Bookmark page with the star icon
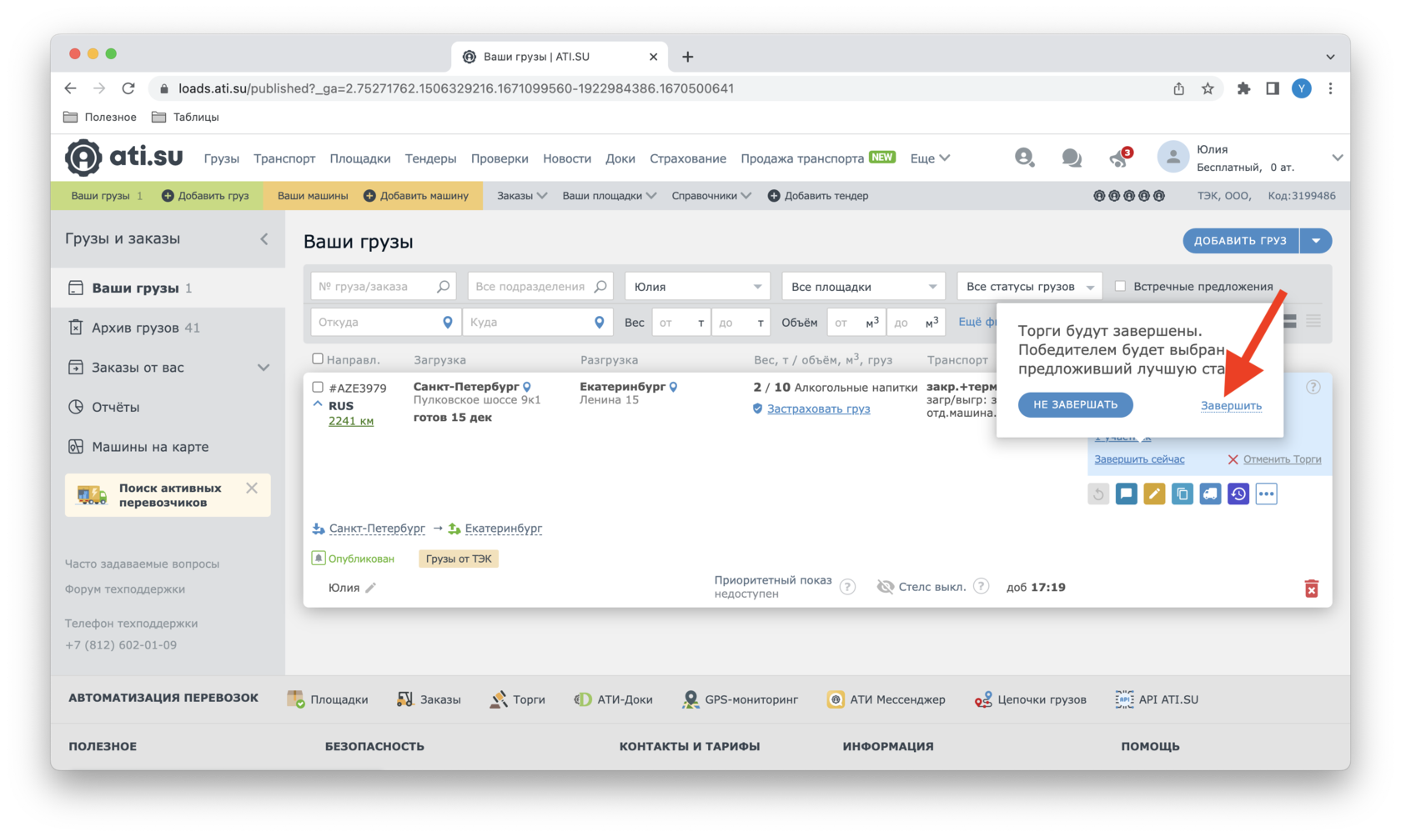The width and height of the screenshot is (1401, 837). [x=1208, y=88]
